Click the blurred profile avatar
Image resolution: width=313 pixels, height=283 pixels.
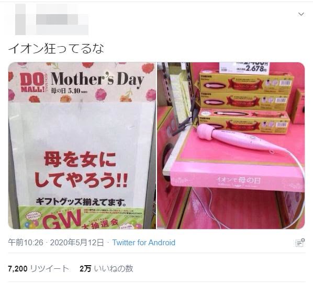[x=20, y=19]
